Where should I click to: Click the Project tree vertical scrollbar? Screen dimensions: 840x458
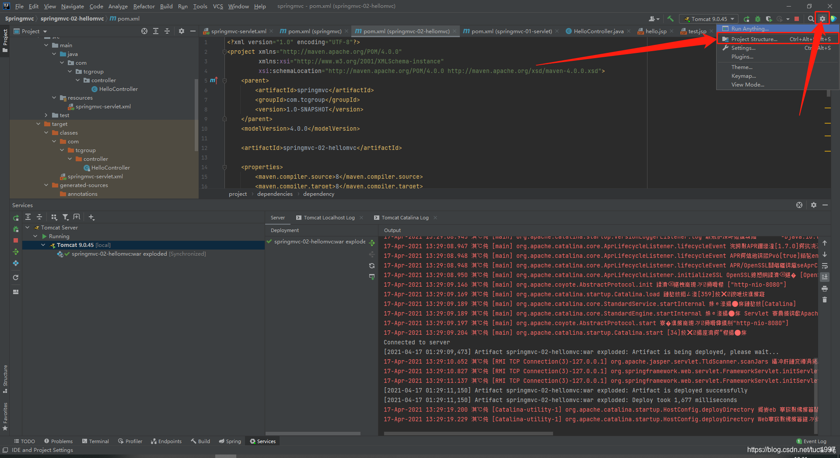[x=196, y=114]
